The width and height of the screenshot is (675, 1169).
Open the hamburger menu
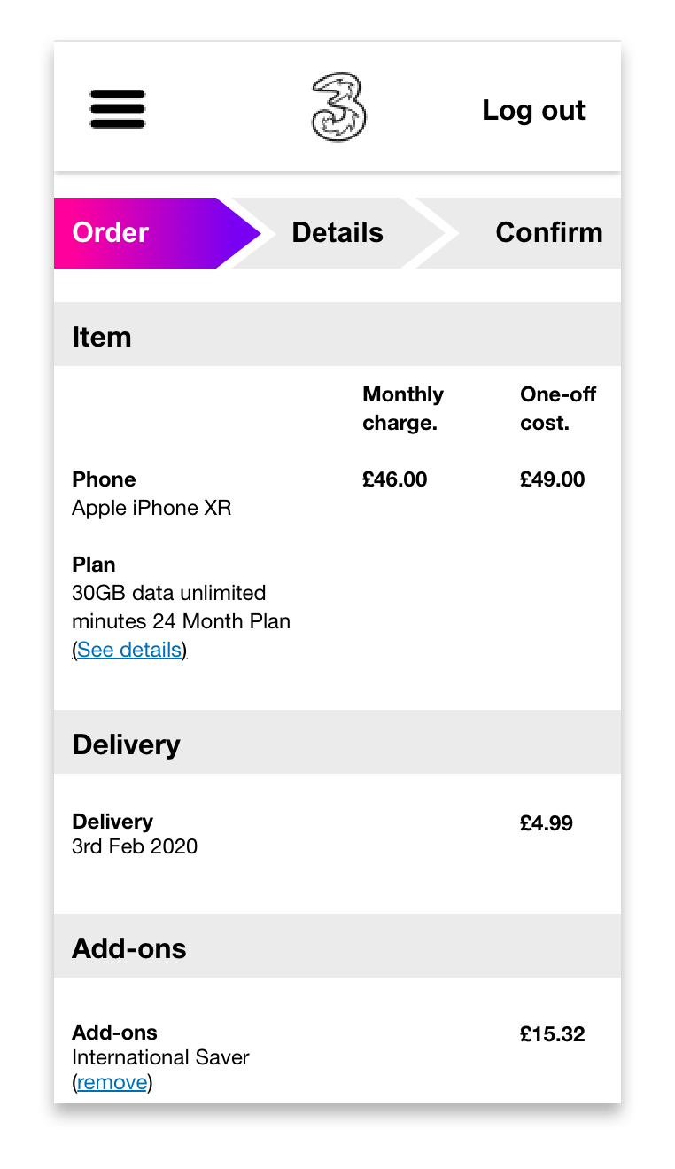click(118, 109)
